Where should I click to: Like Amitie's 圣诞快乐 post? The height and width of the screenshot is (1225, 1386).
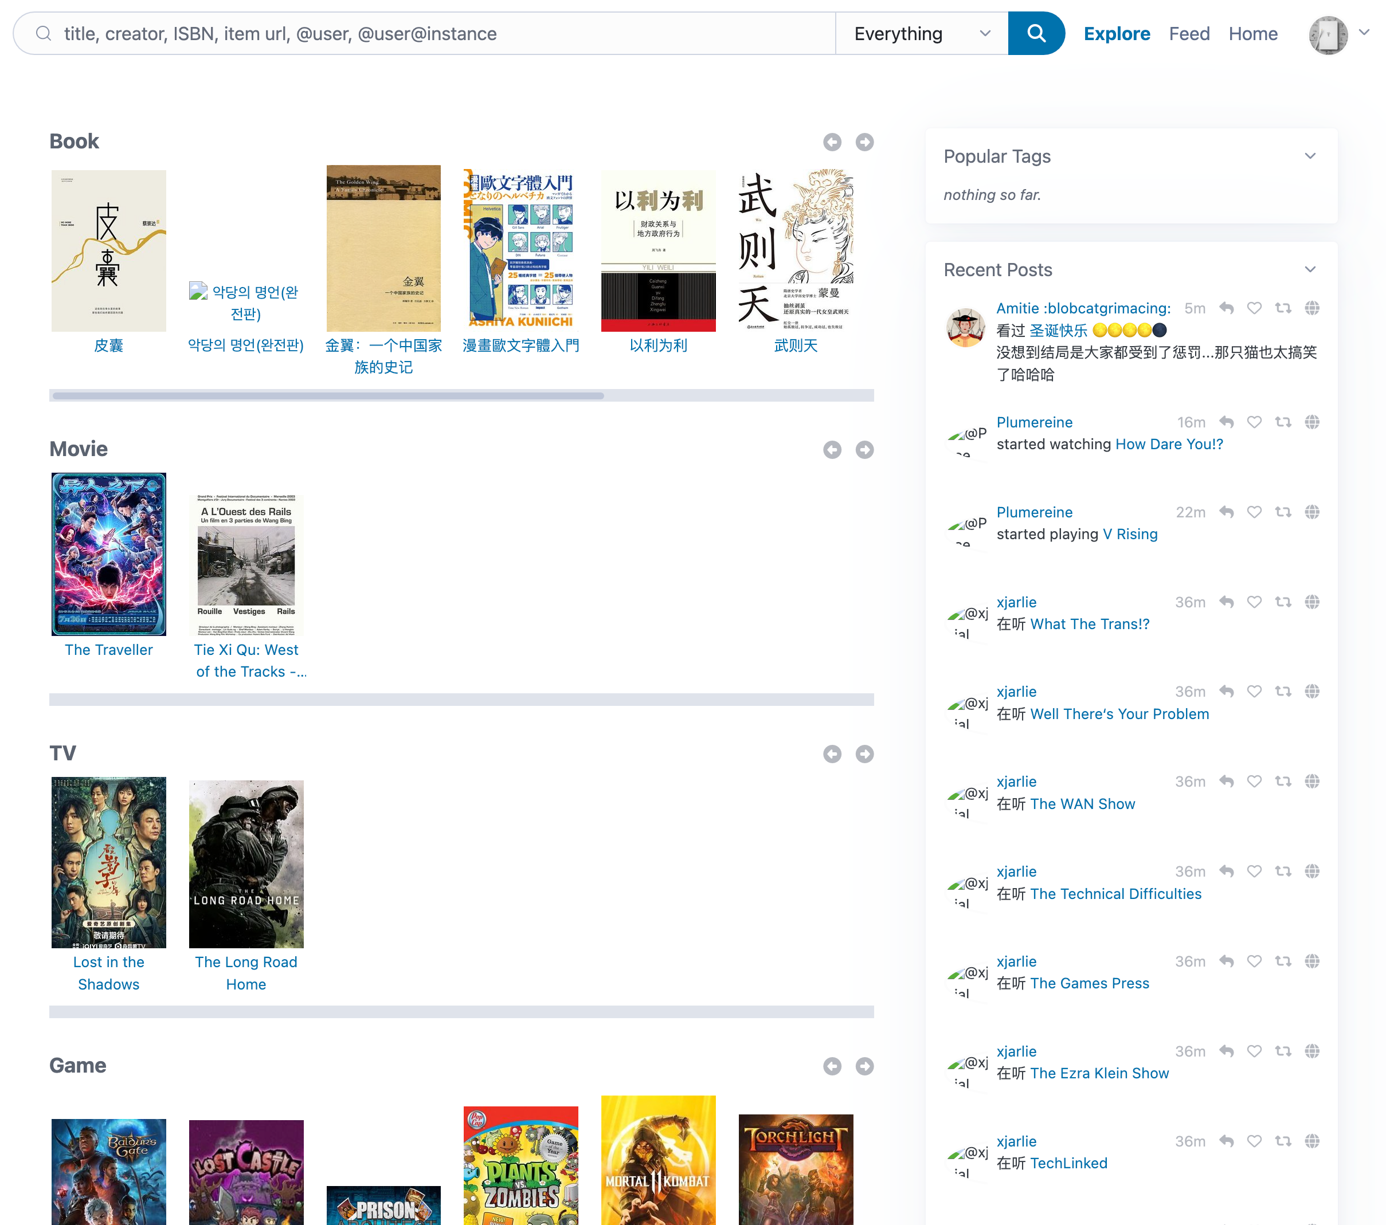(x=1254, y=308)
